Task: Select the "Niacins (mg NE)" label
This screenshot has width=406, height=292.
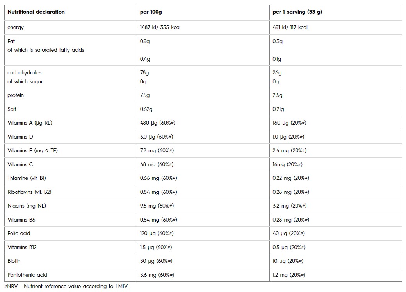Action: pos(27,206)
